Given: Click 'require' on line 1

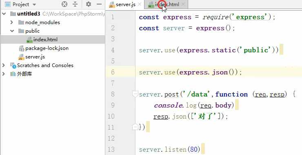Looking at the screenshot, I should 215,17.
